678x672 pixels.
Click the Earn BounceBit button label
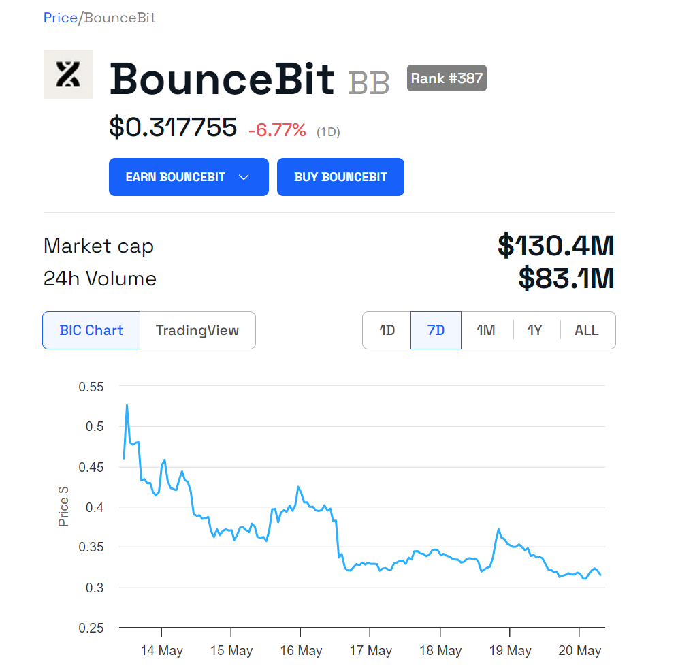click(176, 177)
